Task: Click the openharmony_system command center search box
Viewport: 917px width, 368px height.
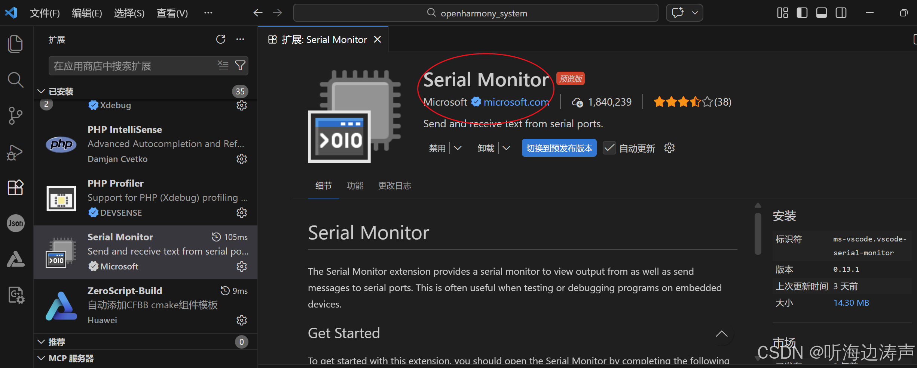Action: 476,13
